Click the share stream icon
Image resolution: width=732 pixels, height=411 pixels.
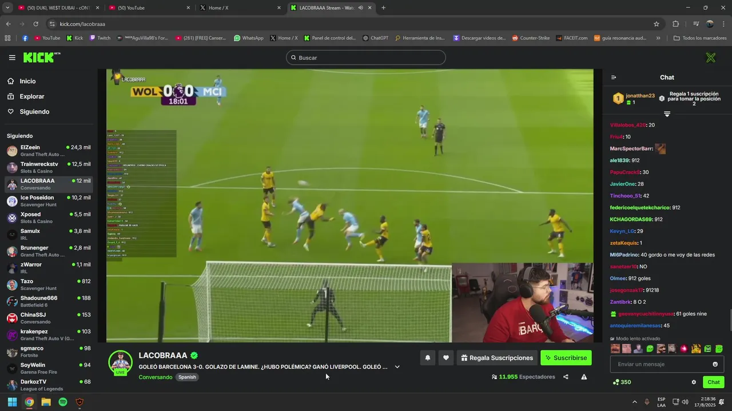pyautogui.click(x=566, y=377)
